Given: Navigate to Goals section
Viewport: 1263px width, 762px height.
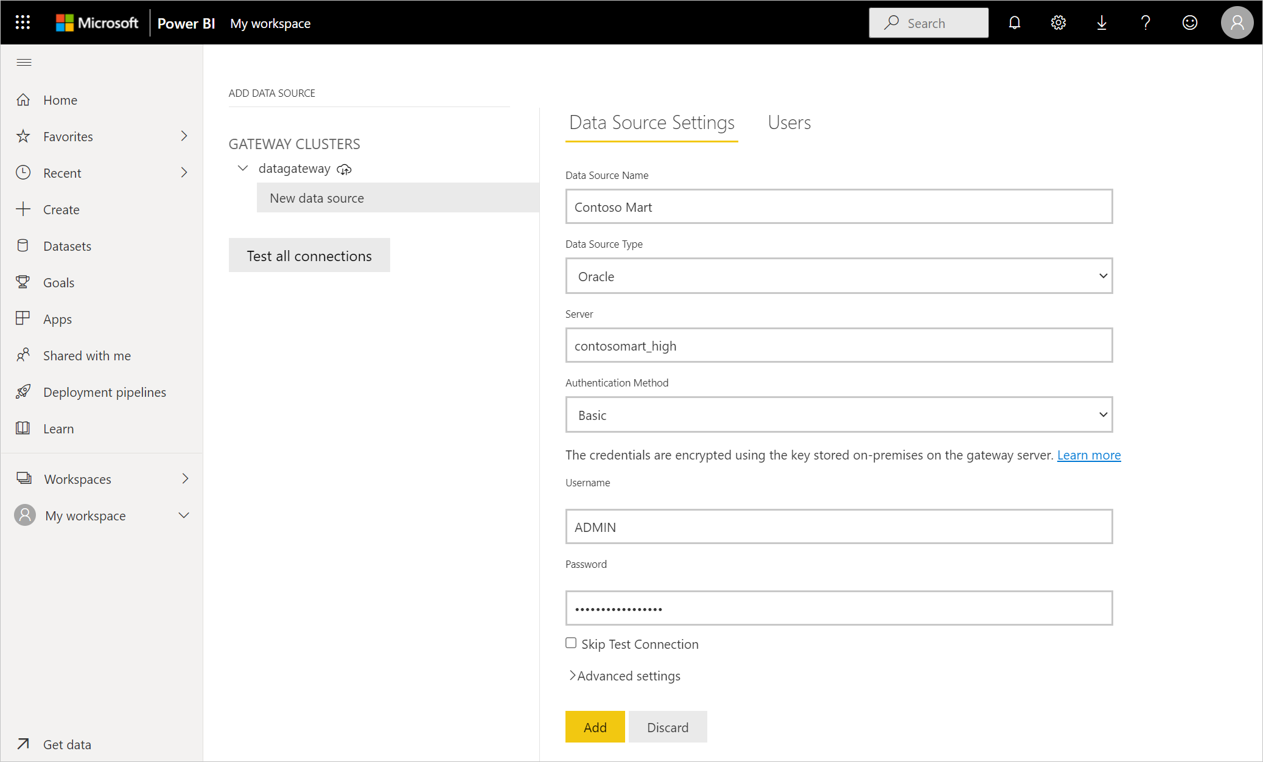Looking at the screenshot, I should click(x=58, y=282).
